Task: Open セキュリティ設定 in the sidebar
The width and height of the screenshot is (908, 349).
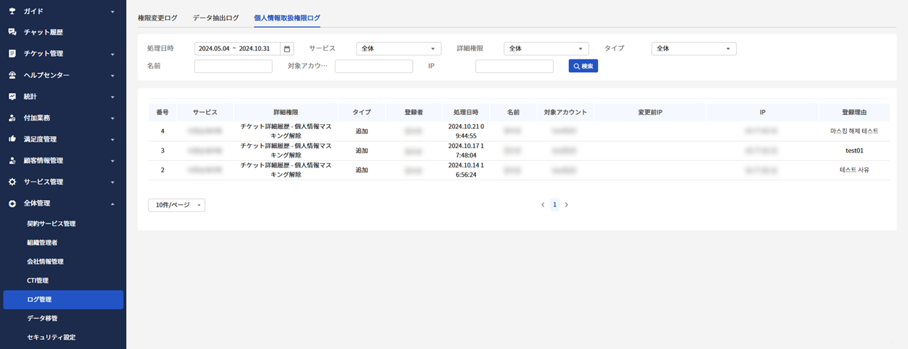Action: click(51, 337)
